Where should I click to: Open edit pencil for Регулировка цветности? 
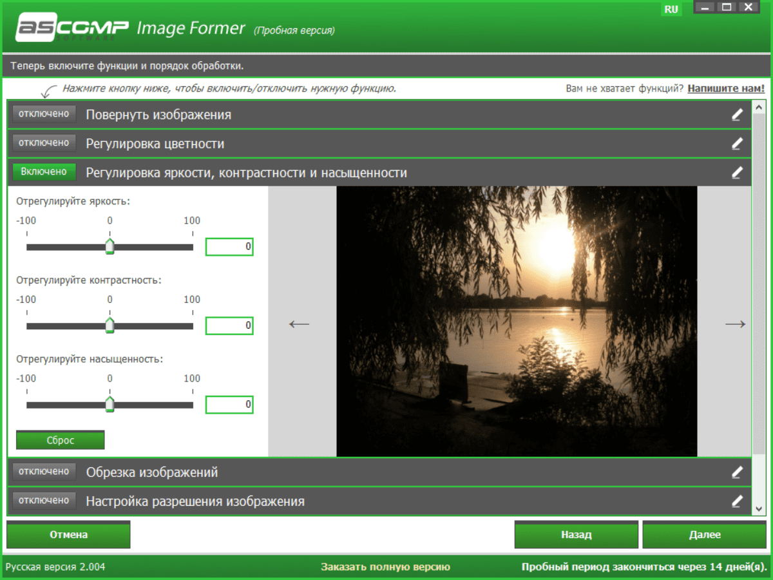coord(737,144)
